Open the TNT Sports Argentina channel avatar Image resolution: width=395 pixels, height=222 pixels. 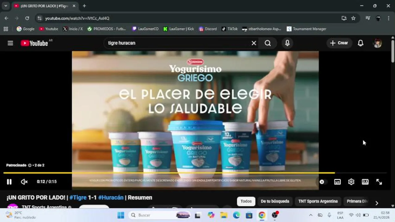coord(13,207)
